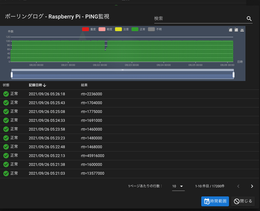Click the result value rtt=1600000
The height and width of the screenshot is (211, 260).
click(x=91, y=164)
